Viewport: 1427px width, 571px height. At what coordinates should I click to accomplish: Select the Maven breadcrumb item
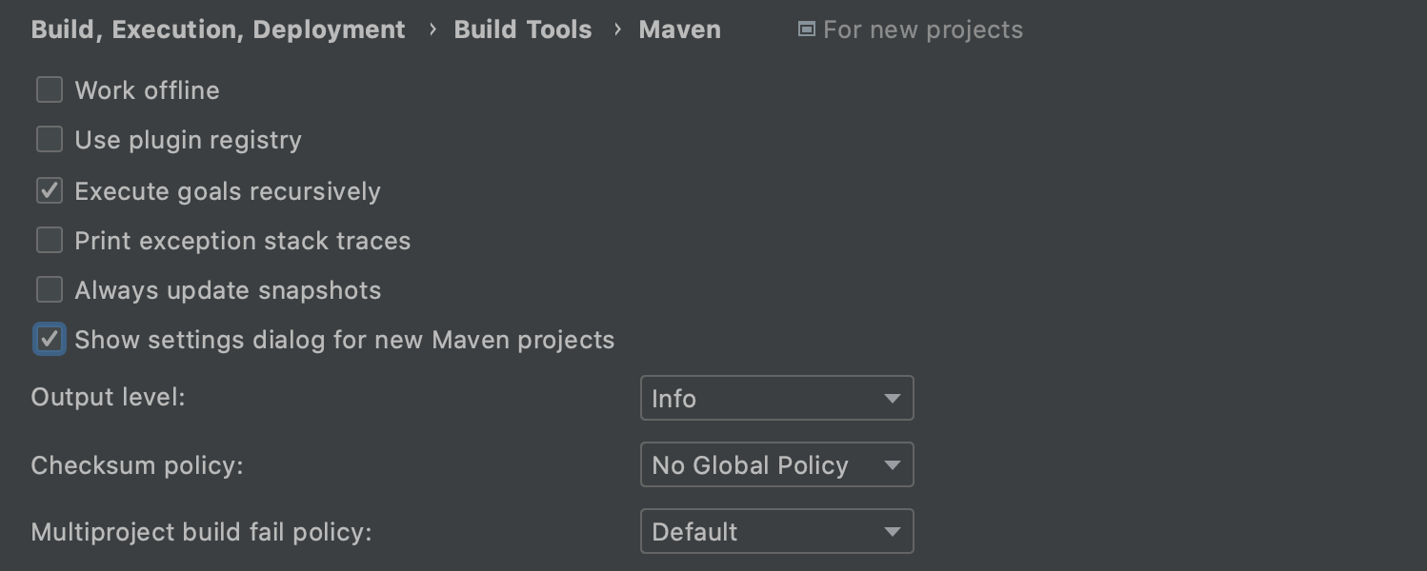pos(679,30)
